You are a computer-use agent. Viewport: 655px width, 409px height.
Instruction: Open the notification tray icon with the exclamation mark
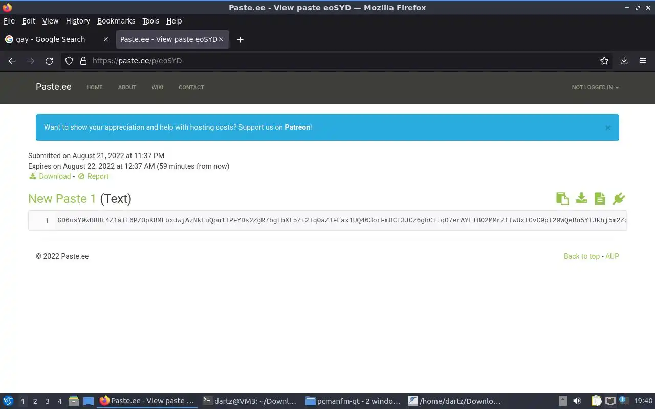pos(623,400)
